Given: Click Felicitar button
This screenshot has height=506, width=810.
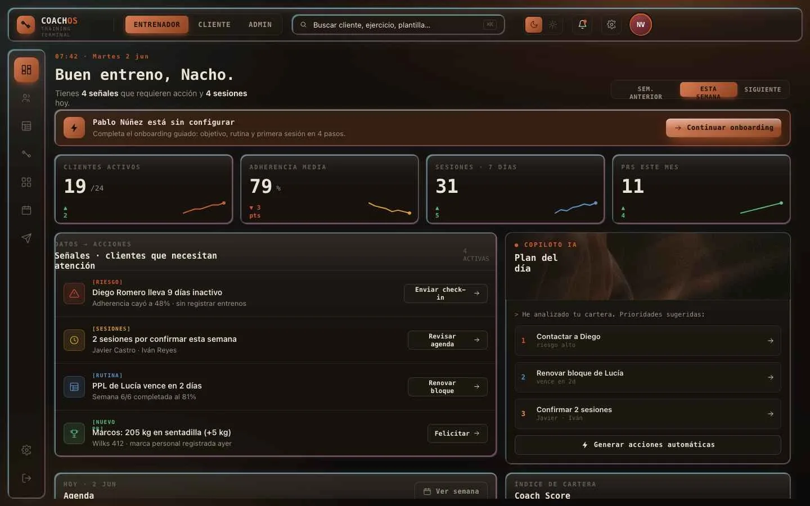Looking at the screenshot, I should click(457, 433).
